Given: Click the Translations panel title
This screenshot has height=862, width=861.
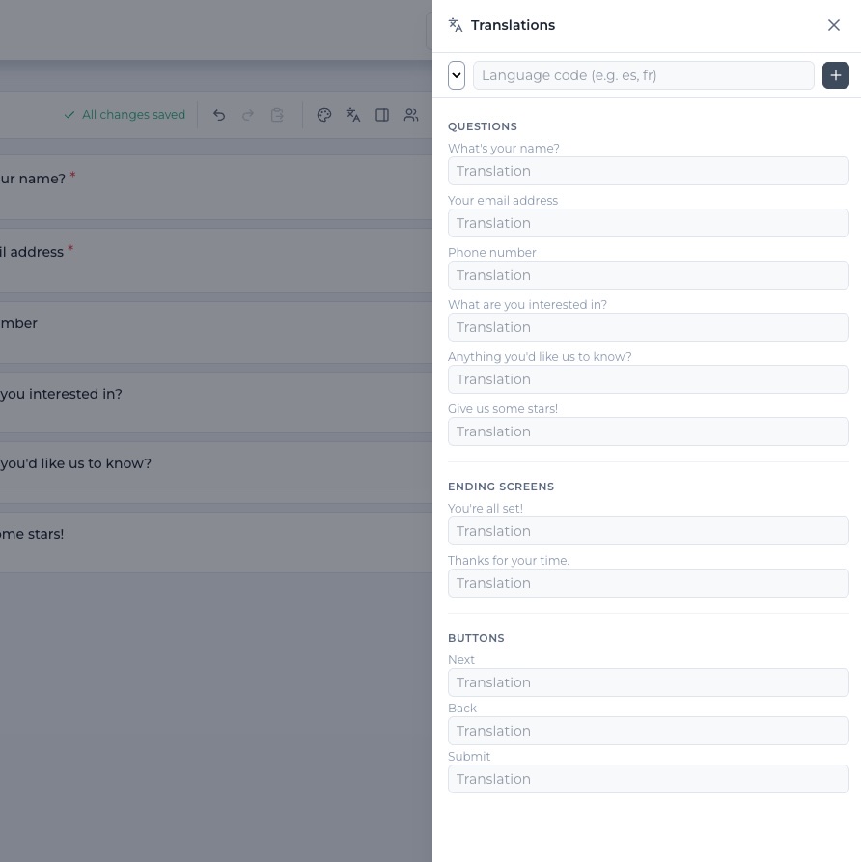Looking at the screenshot, I should click(513, 25).
